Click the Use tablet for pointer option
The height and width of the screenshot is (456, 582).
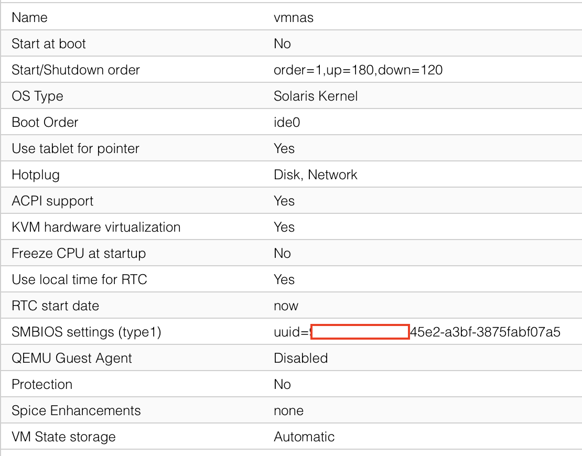75,148
